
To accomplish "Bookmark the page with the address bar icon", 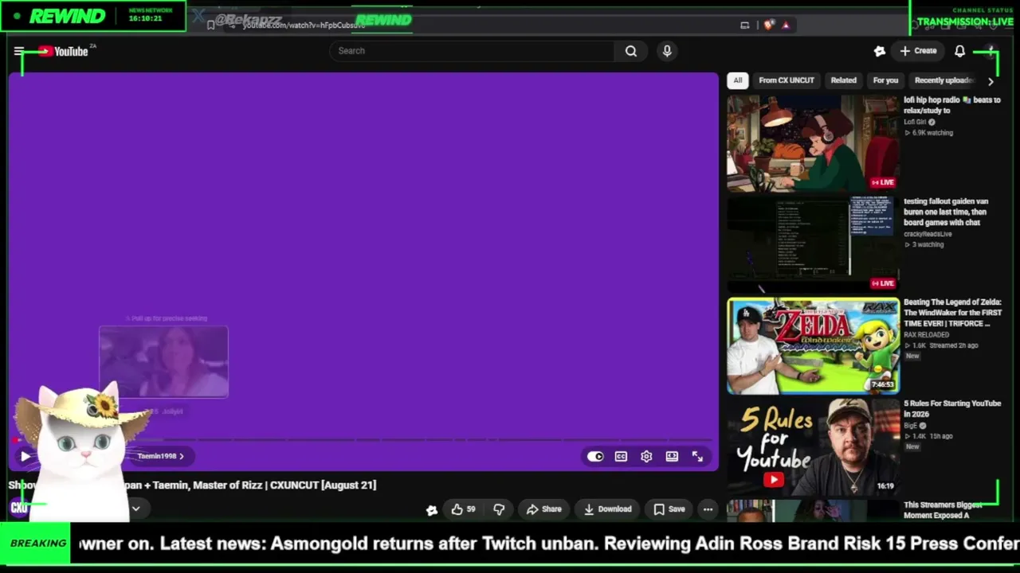I will click(210, 25).
